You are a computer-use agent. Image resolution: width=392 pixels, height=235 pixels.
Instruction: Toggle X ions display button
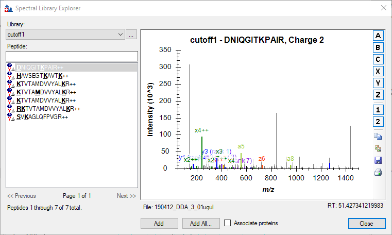click(x=378, y=71)
